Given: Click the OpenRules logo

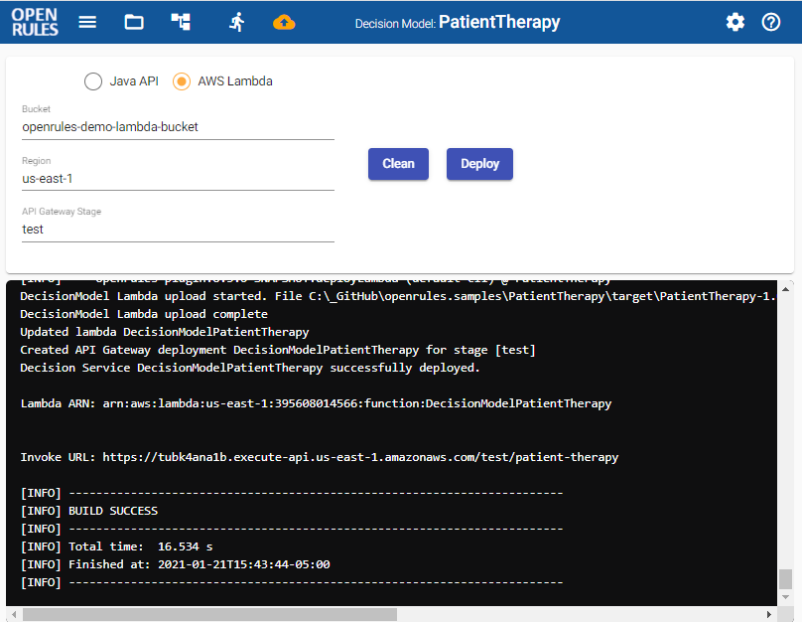Looking at the screenshot, I should (35, 22).
